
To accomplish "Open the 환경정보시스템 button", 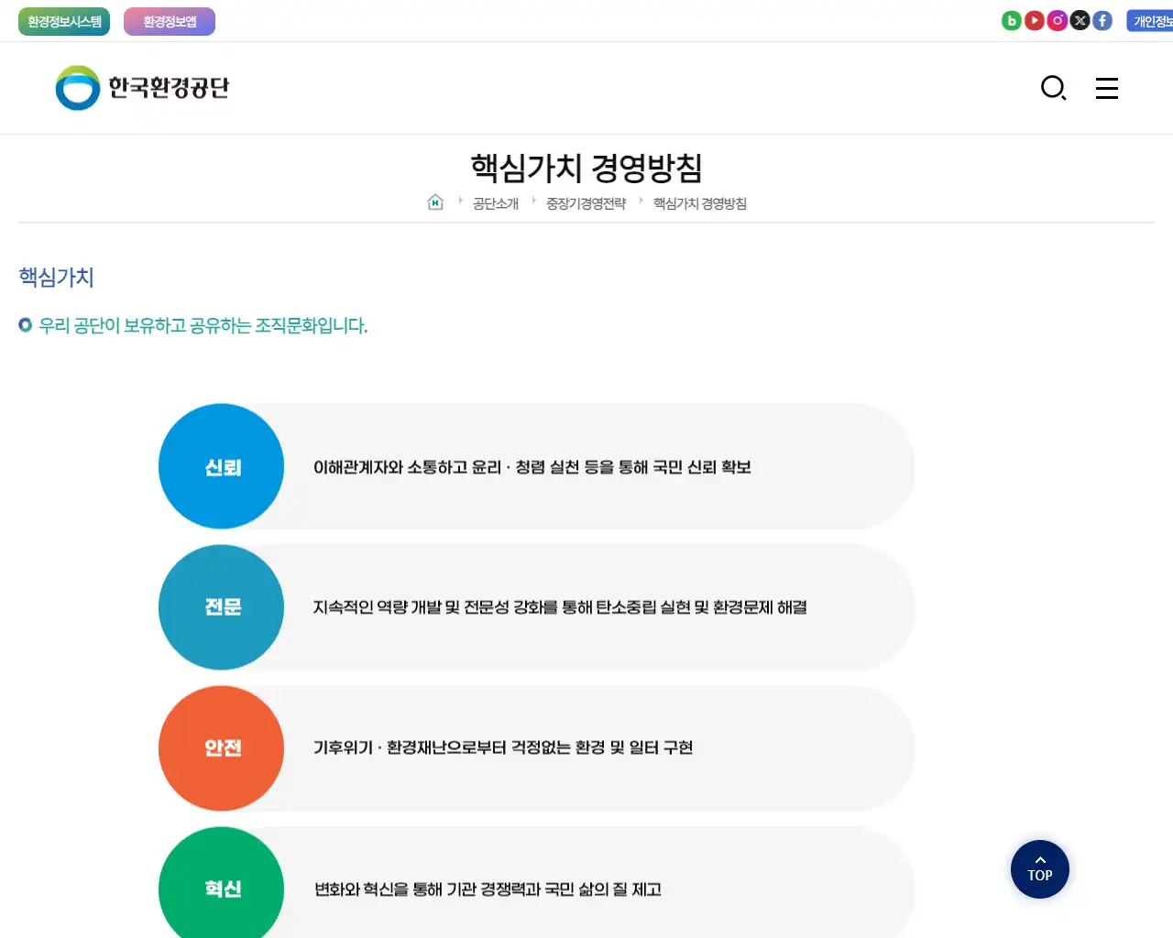I will 63,19.
